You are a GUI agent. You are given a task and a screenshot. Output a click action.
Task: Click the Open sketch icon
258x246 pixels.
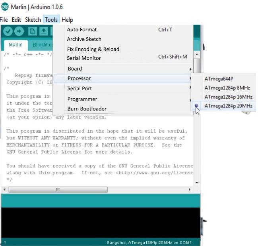tap(43, 31)
